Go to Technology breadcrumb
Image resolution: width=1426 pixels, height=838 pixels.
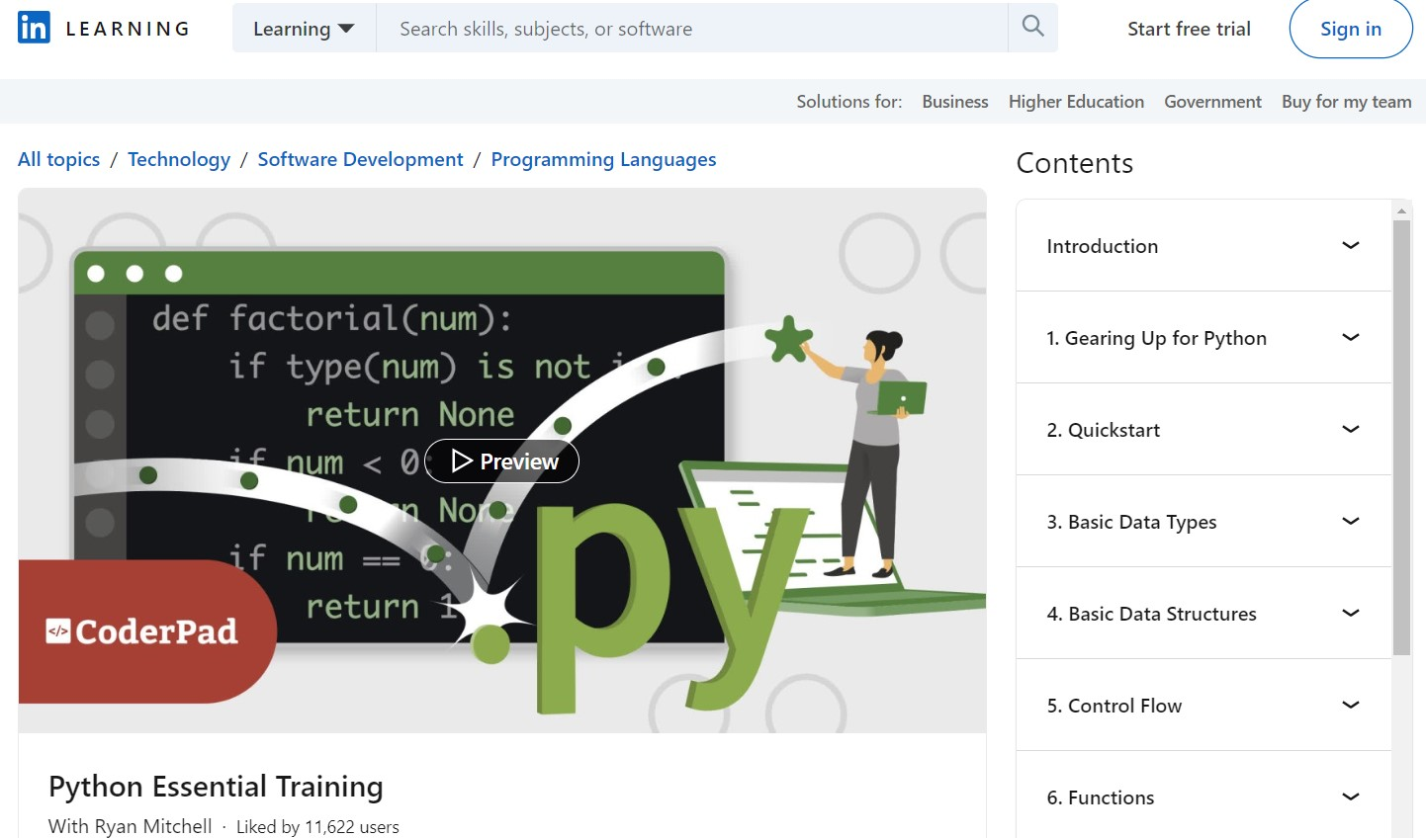pos(179,159)
